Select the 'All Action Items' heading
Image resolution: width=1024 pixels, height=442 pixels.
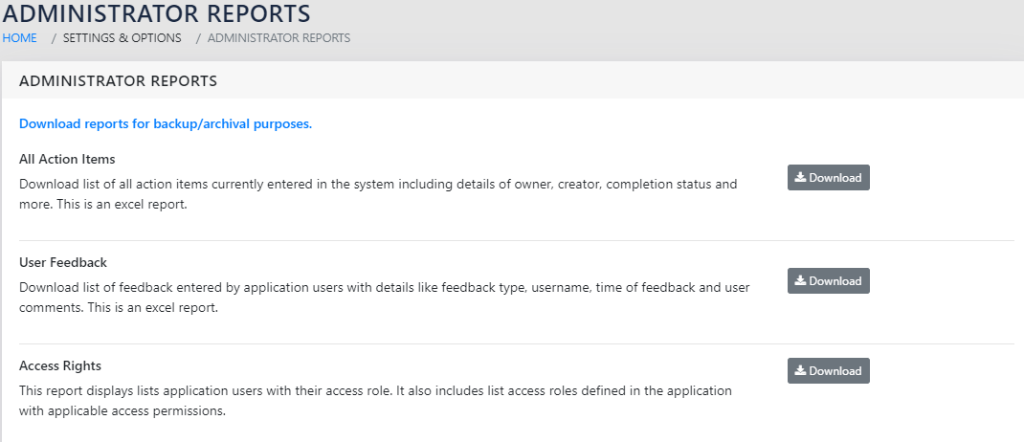coord(67,159)
